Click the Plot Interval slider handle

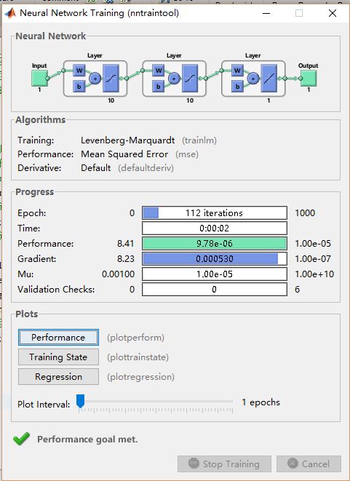pyautogui.click(x=80, y=401)
